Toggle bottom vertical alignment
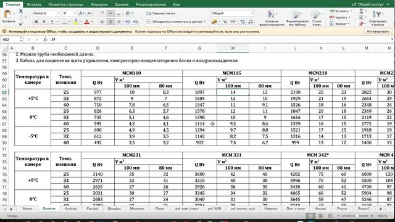395x222 pixels. coord(118,13)
